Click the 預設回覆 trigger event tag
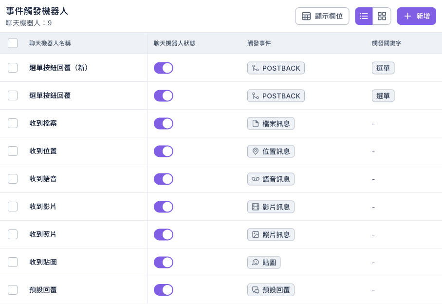Image resolution: width=442 pixels, height=304 pixels. point(271,290)
